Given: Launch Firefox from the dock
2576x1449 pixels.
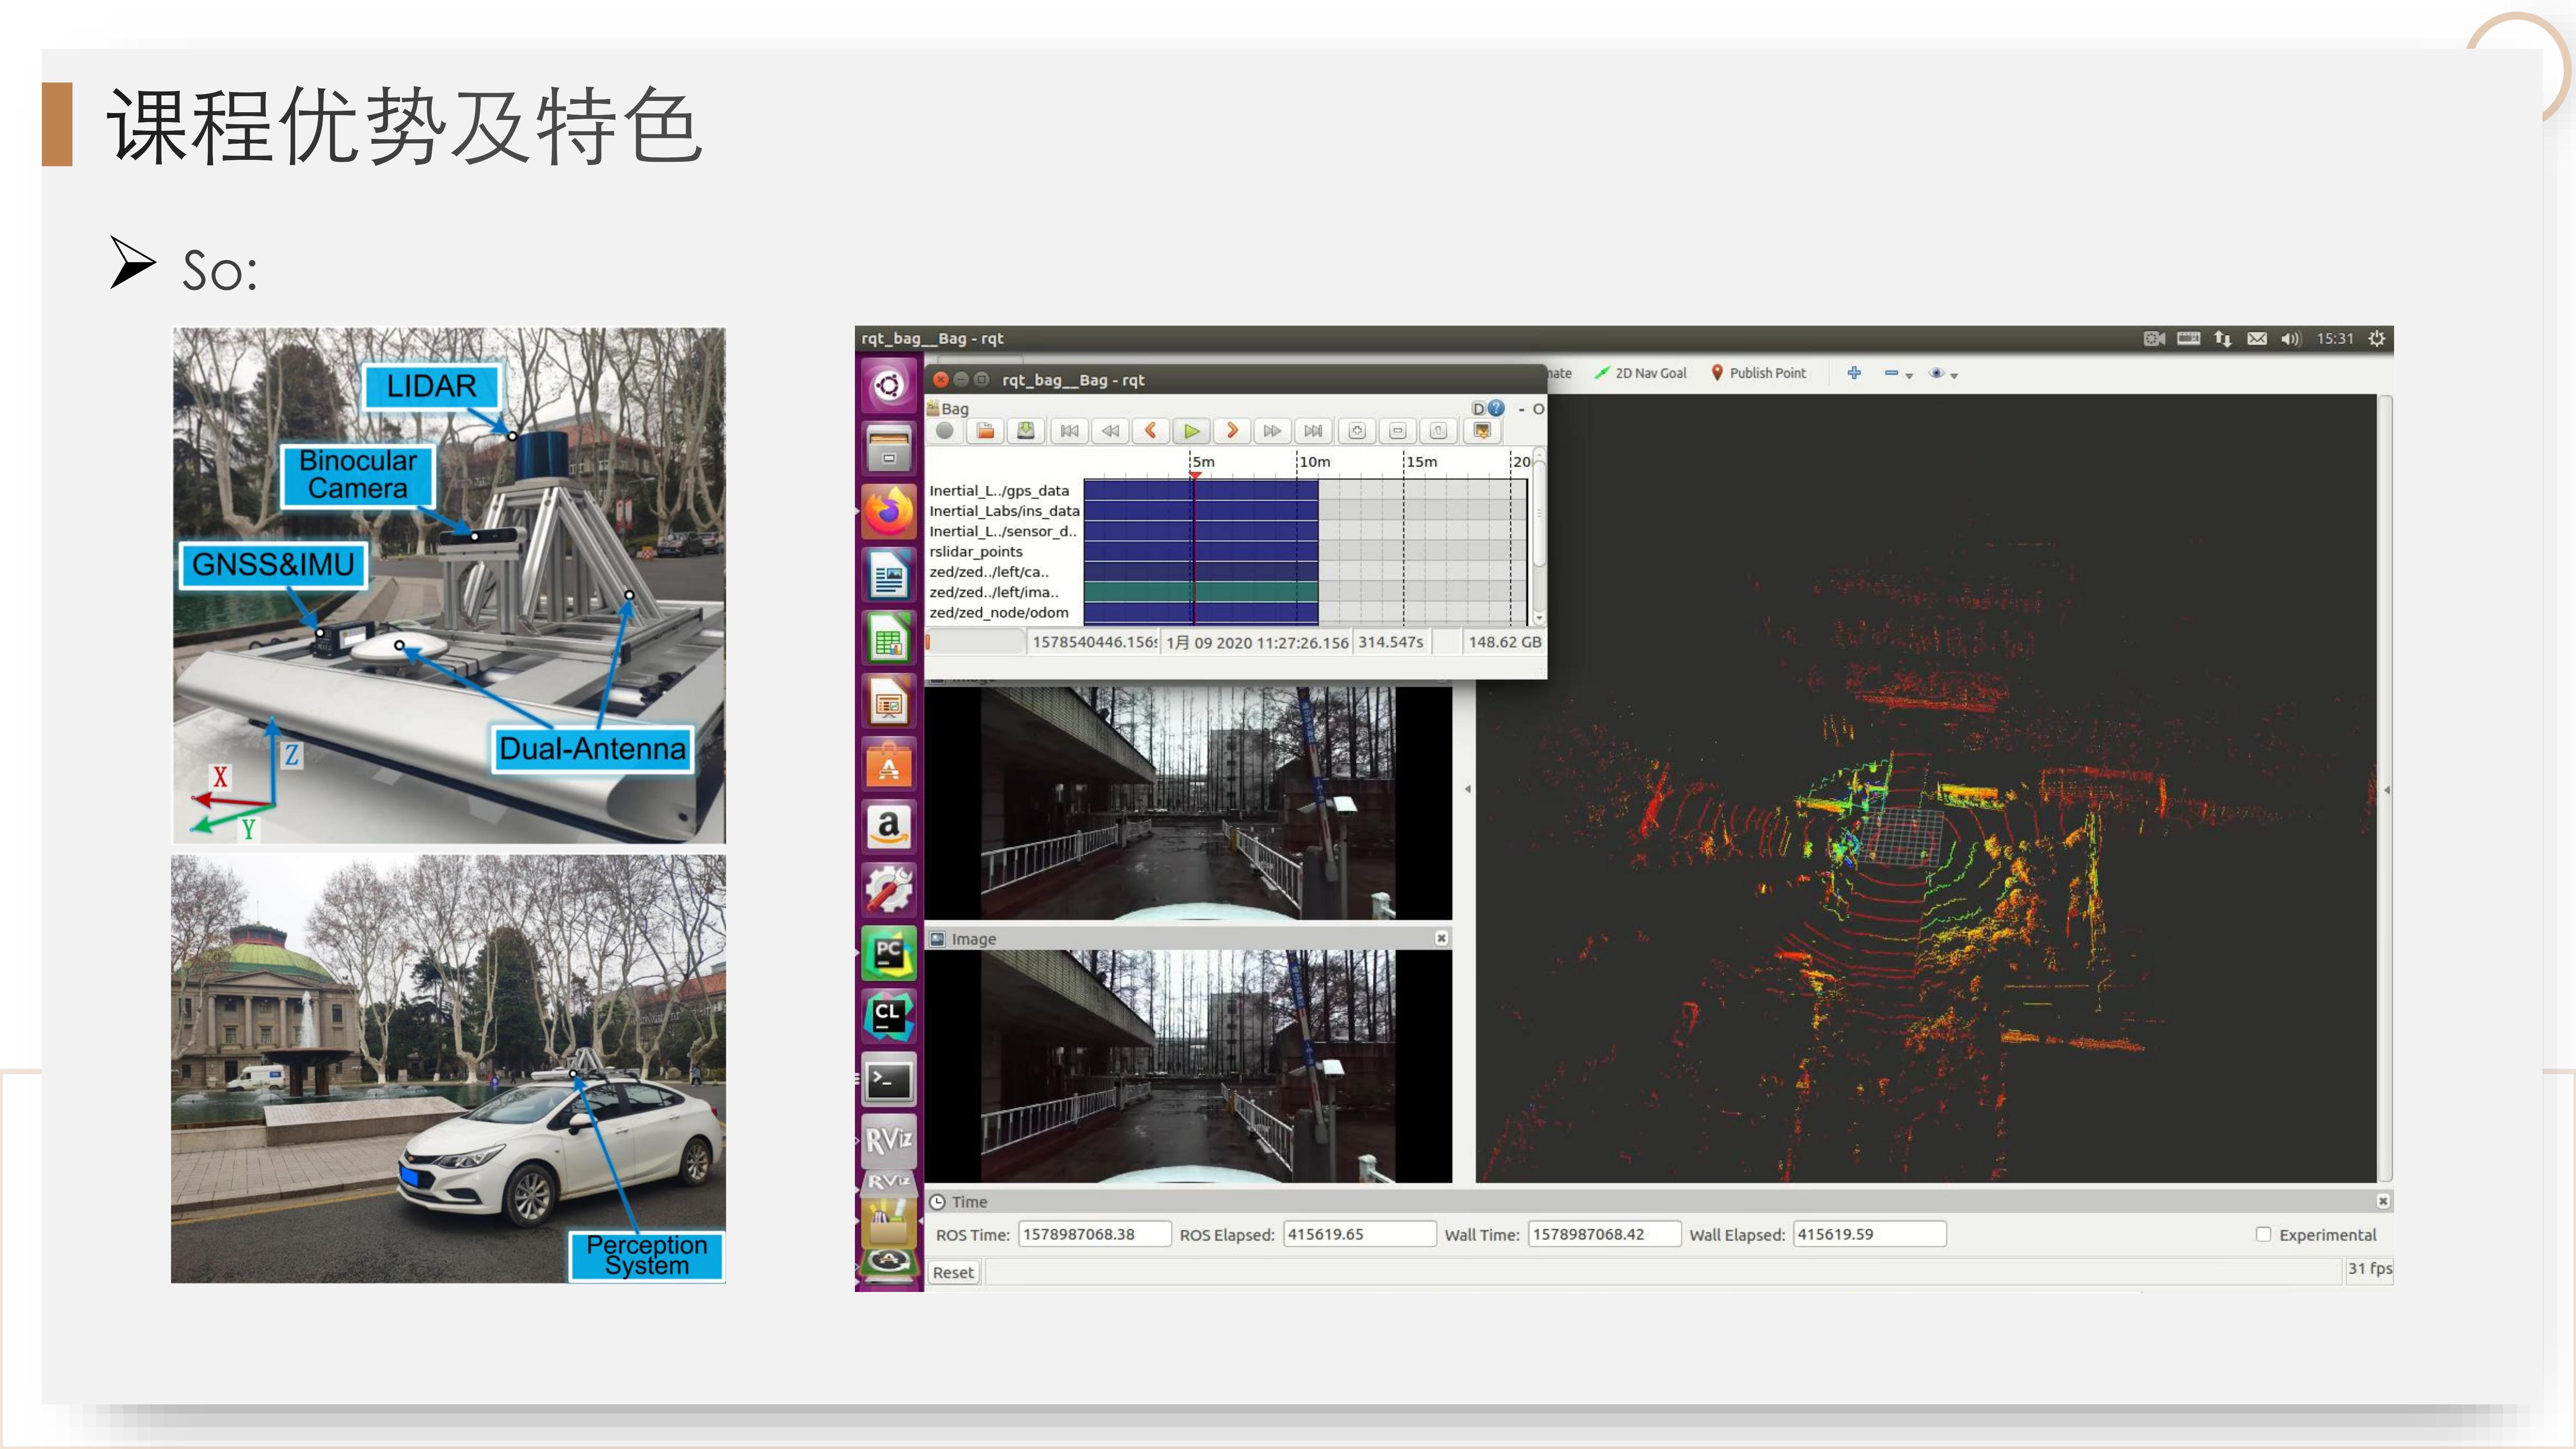Looking at the screenshot, I should pos(888,512).
